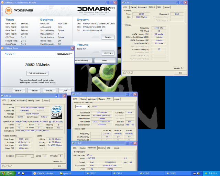Click Details button under System
Viewport: 220px width, 176px height.
108,37
